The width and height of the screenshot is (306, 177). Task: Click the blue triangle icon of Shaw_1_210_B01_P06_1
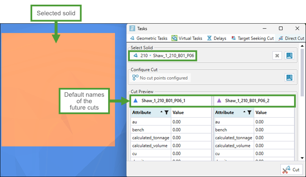point(135,101)
